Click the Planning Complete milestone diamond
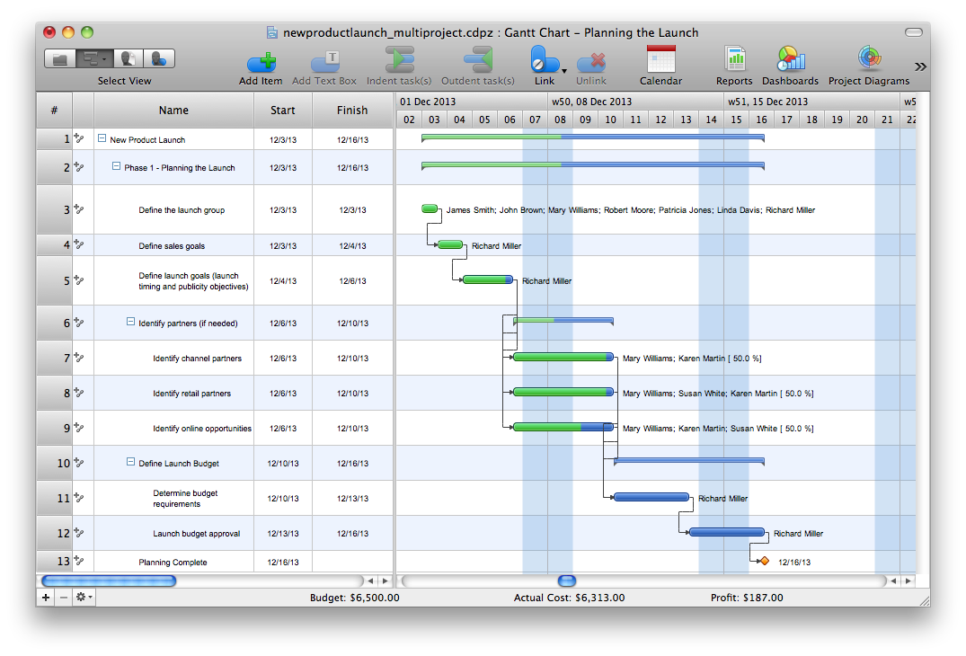Viewport: 966px width, 656px height. click(x=764, y=562)
